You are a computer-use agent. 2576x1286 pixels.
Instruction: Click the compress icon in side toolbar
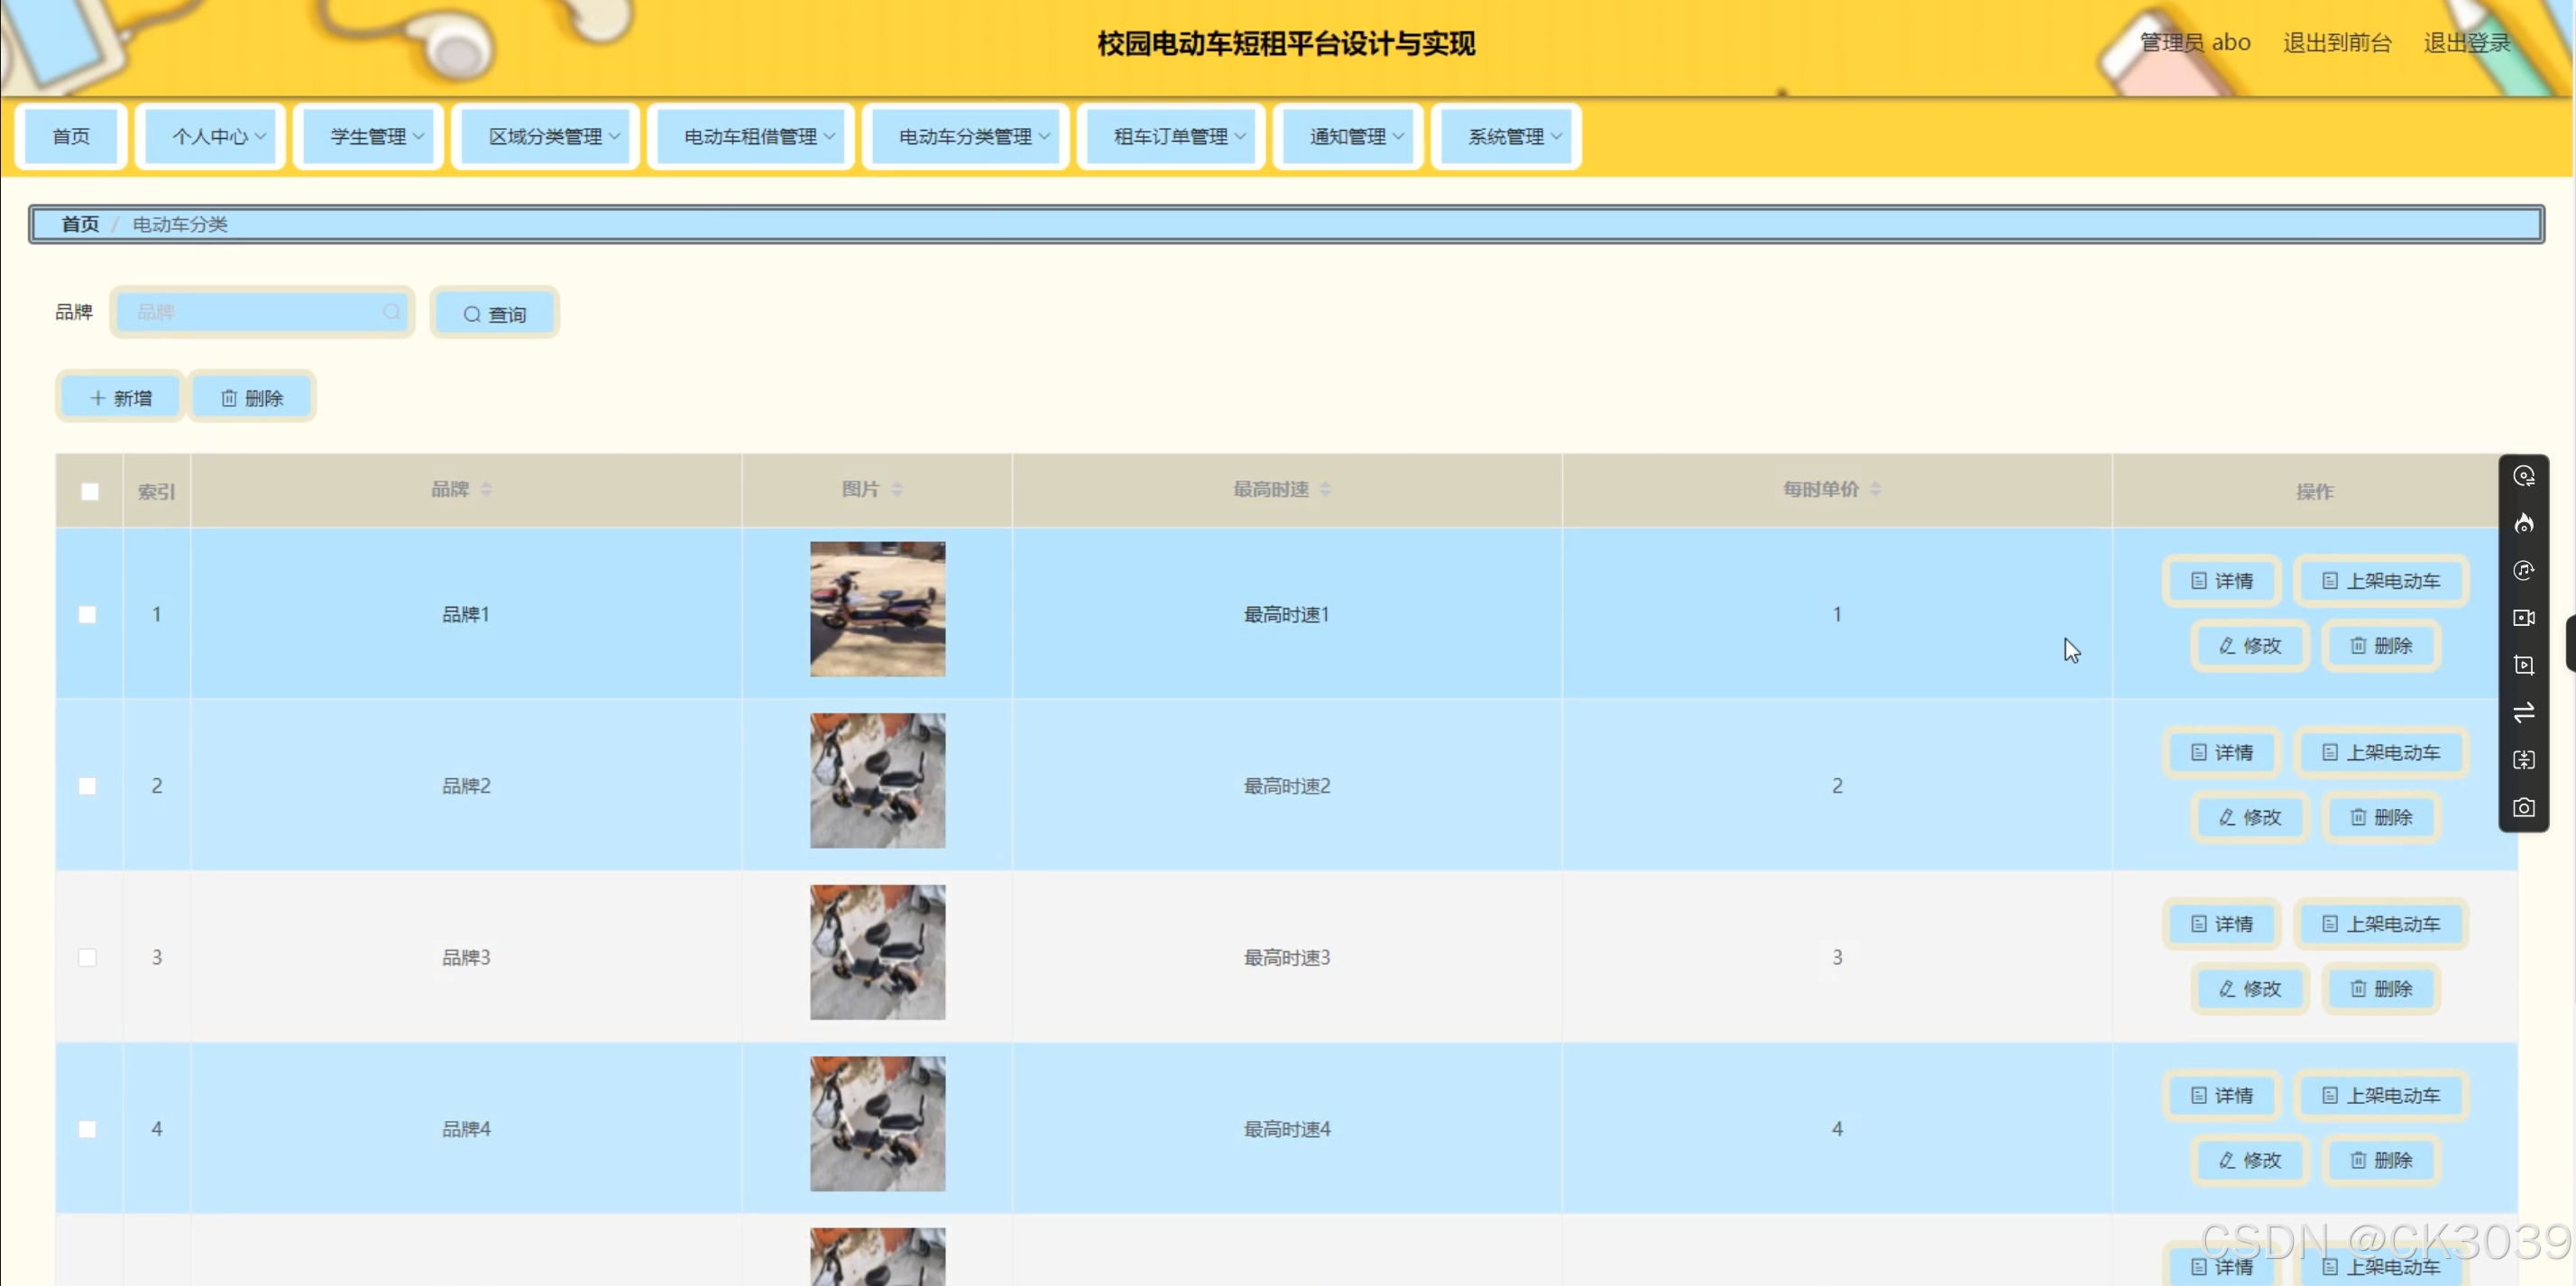point(2523,760)
